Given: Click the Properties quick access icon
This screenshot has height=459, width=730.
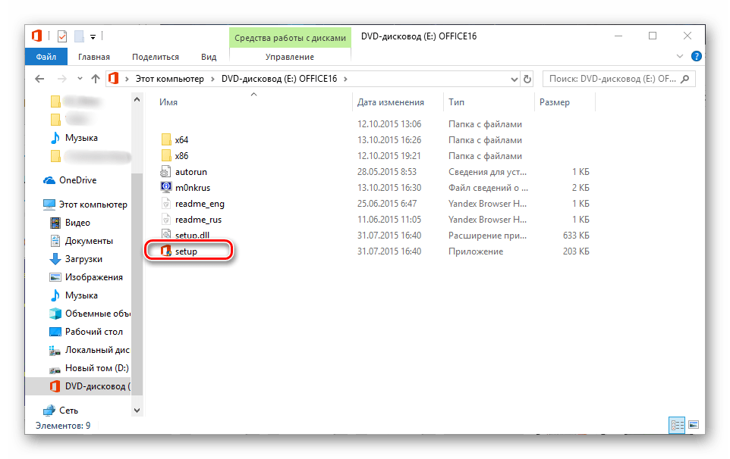Looking at the screenshot, I should pyautogui.click(x=62, y=36).
